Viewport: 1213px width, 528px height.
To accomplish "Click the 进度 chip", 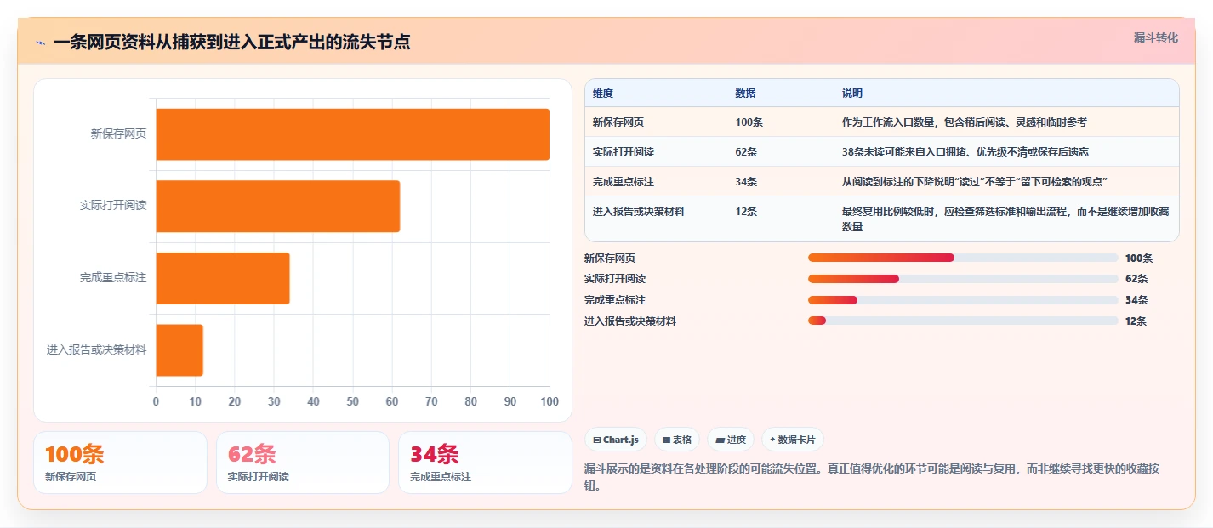I will coord(731,440).
